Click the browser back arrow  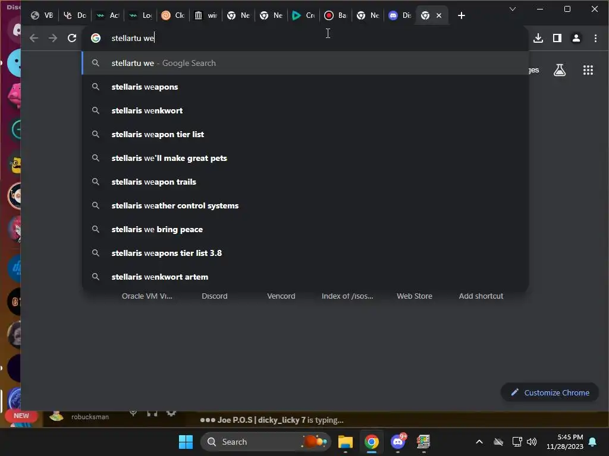tap(34, 38)
